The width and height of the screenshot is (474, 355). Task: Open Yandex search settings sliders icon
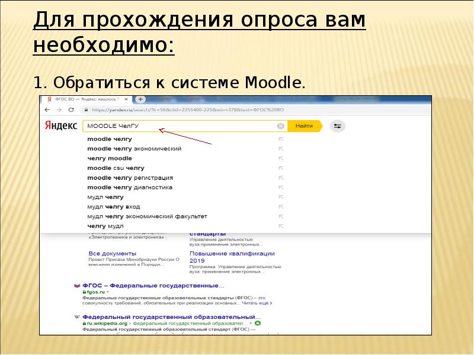338,126
